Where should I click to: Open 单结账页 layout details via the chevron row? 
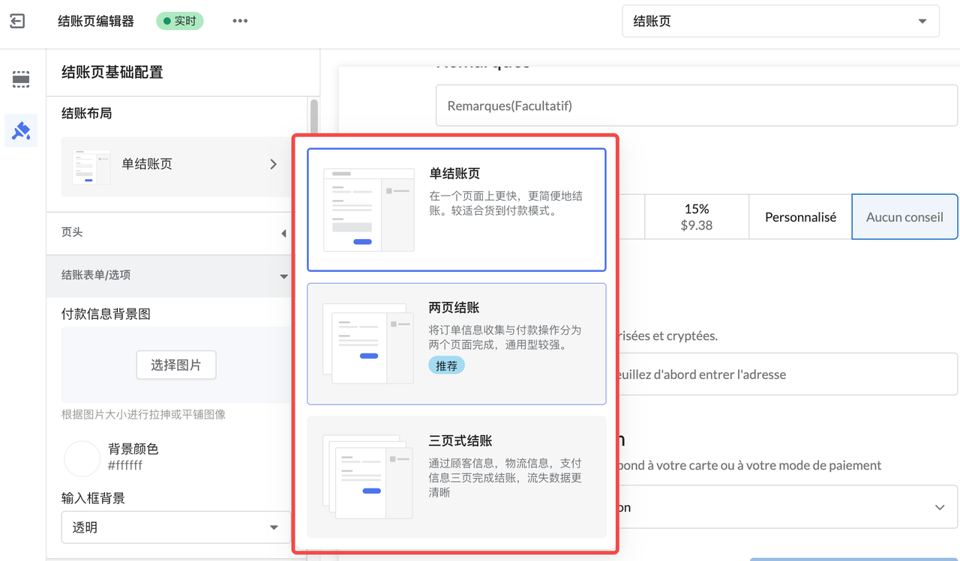pos(273,164)
